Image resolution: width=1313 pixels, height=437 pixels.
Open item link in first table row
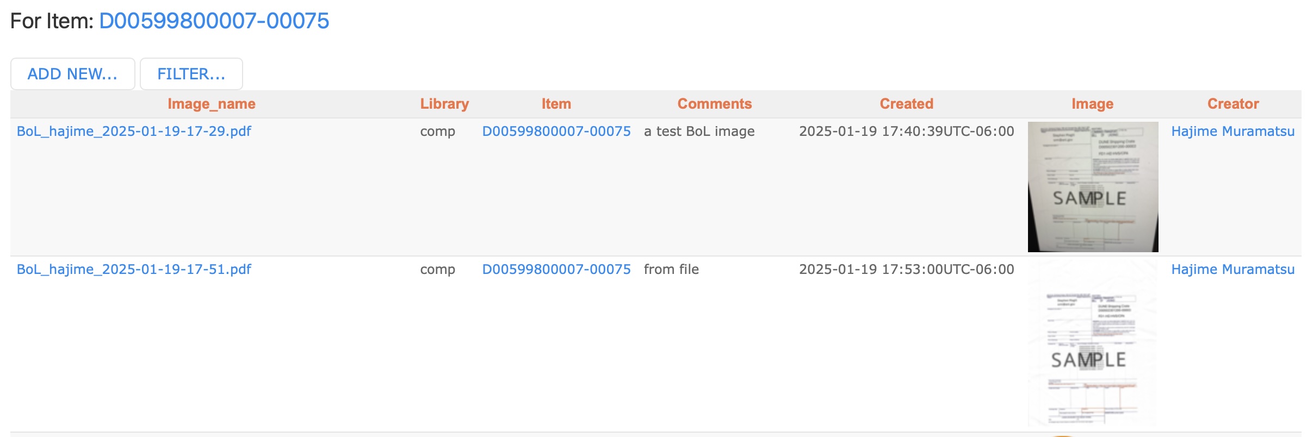pos(556,132)
